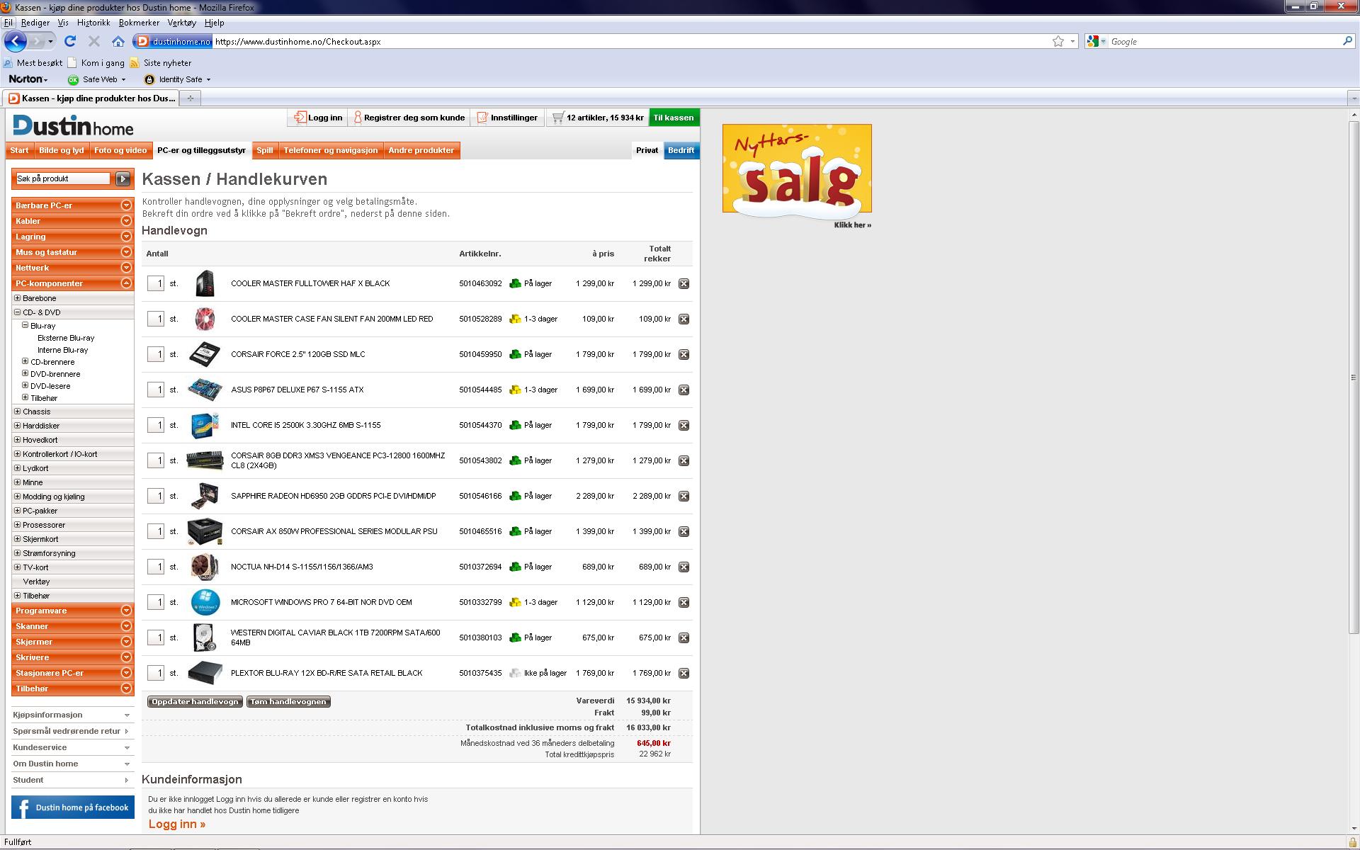Click Oppdater handlevogn button

click(195, 702)
